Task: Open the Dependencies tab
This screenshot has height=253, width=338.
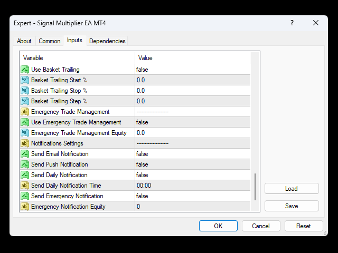Action: (107, 41)
